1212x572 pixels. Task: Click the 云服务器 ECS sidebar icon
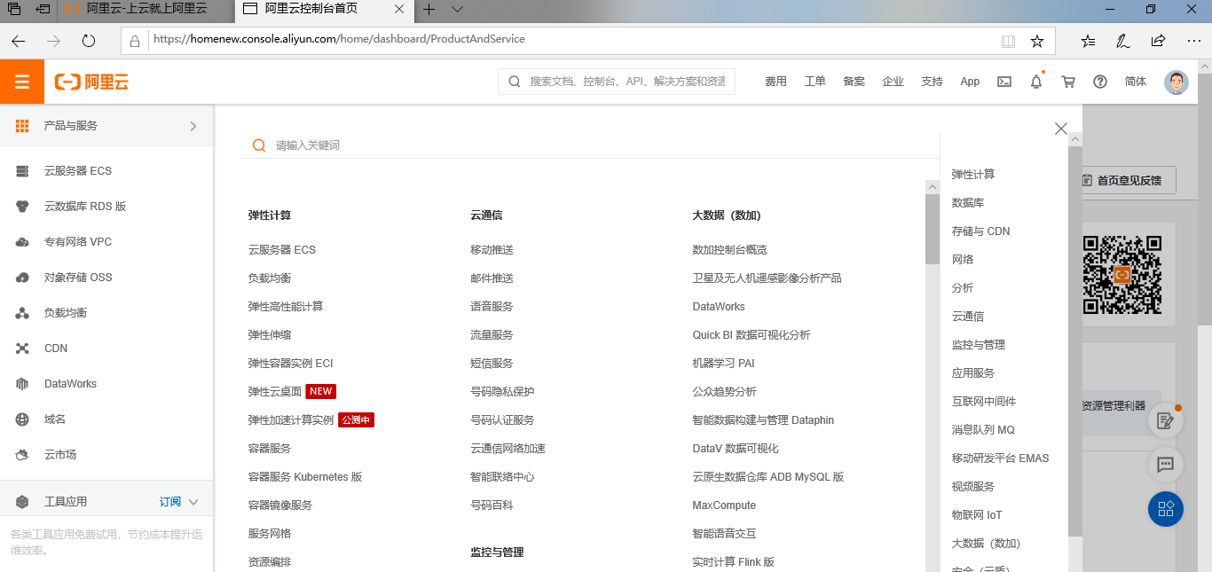click(23, 171)
